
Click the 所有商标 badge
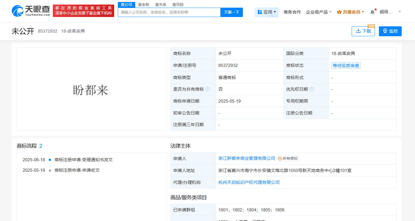pos(287,159)
